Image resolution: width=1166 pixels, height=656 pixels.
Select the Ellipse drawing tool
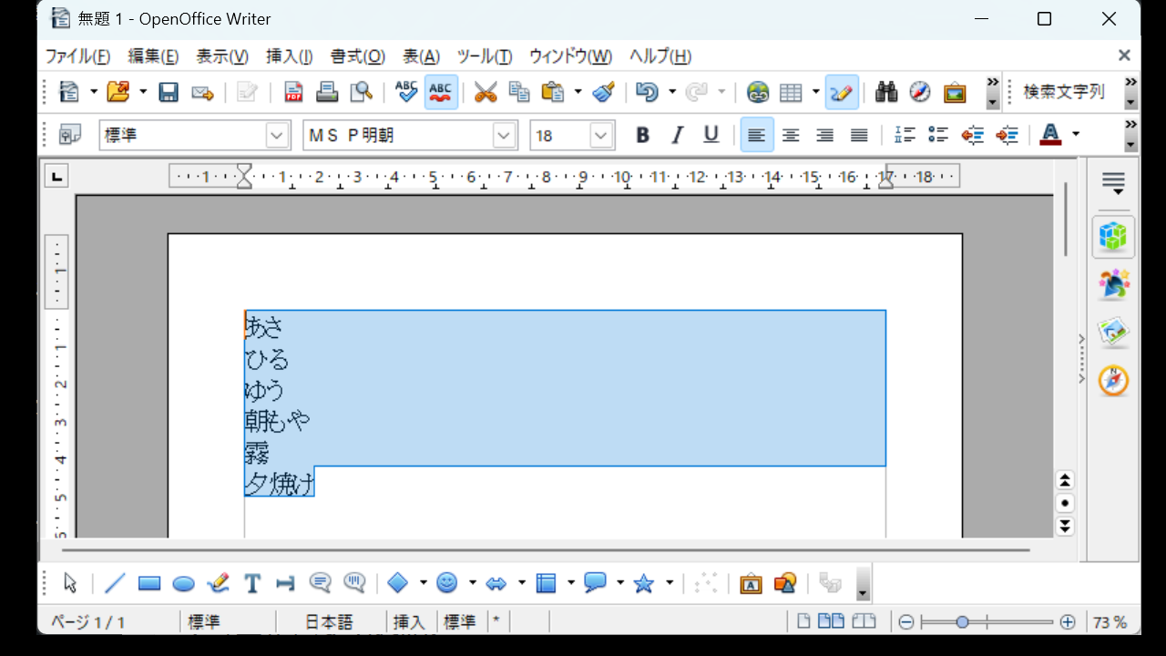[183, 583]
